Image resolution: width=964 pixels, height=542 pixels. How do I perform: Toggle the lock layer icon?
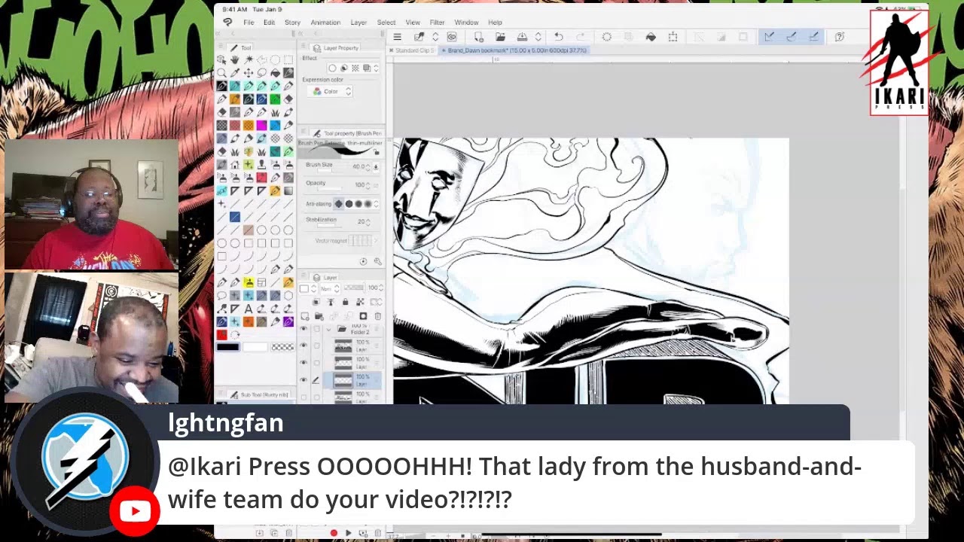pyautogui.click(x=345, y=303)
